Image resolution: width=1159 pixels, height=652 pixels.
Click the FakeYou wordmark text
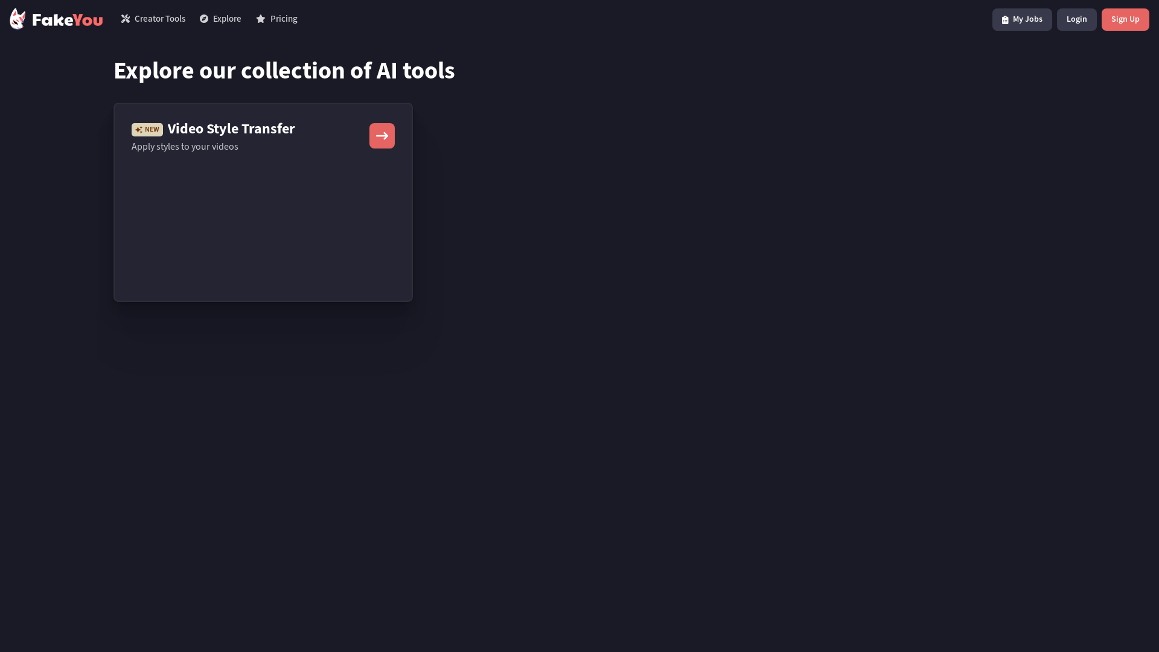click(68, 20)
